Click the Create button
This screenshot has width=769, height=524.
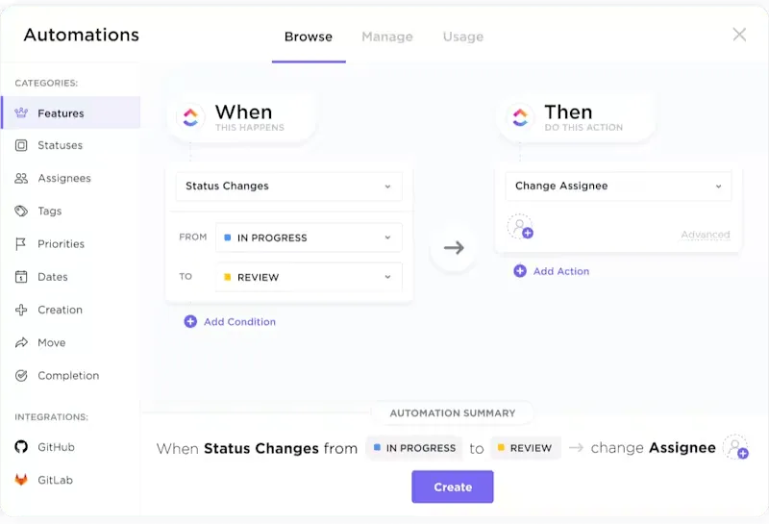pos(453,487)
